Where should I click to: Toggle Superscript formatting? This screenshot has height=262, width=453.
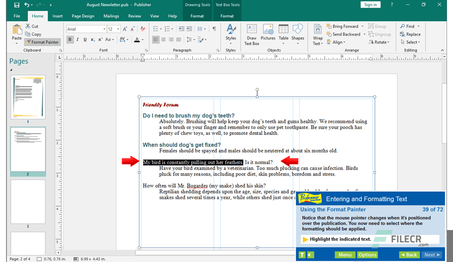(x=100, y=40)
